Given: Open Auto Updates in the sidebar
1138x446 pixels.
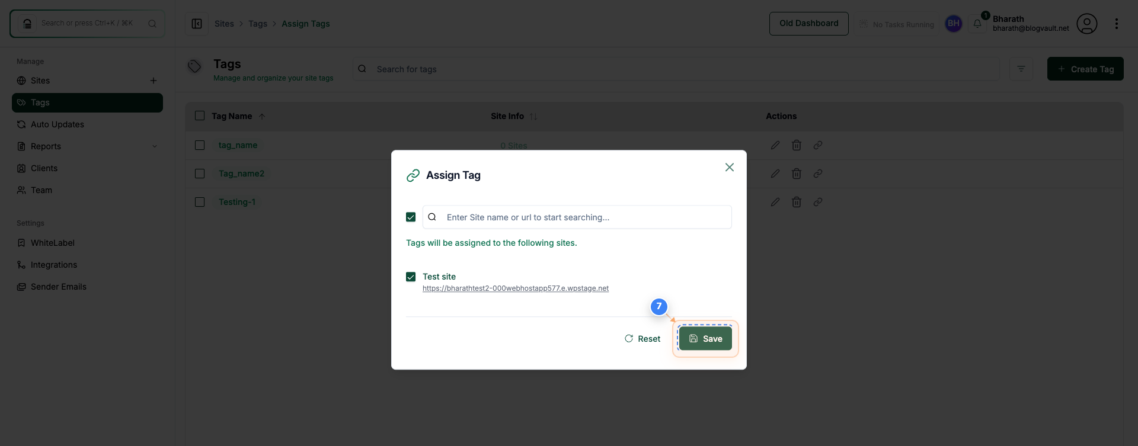Looking at the screenshot, I should [87, 124].
